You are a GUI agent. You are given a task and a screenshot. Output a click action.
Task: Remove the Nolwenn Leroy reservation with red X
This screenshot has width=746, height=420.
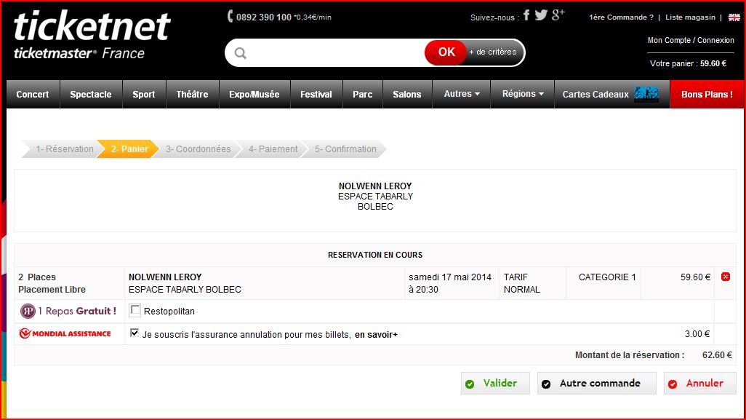[x=725, y=277]
